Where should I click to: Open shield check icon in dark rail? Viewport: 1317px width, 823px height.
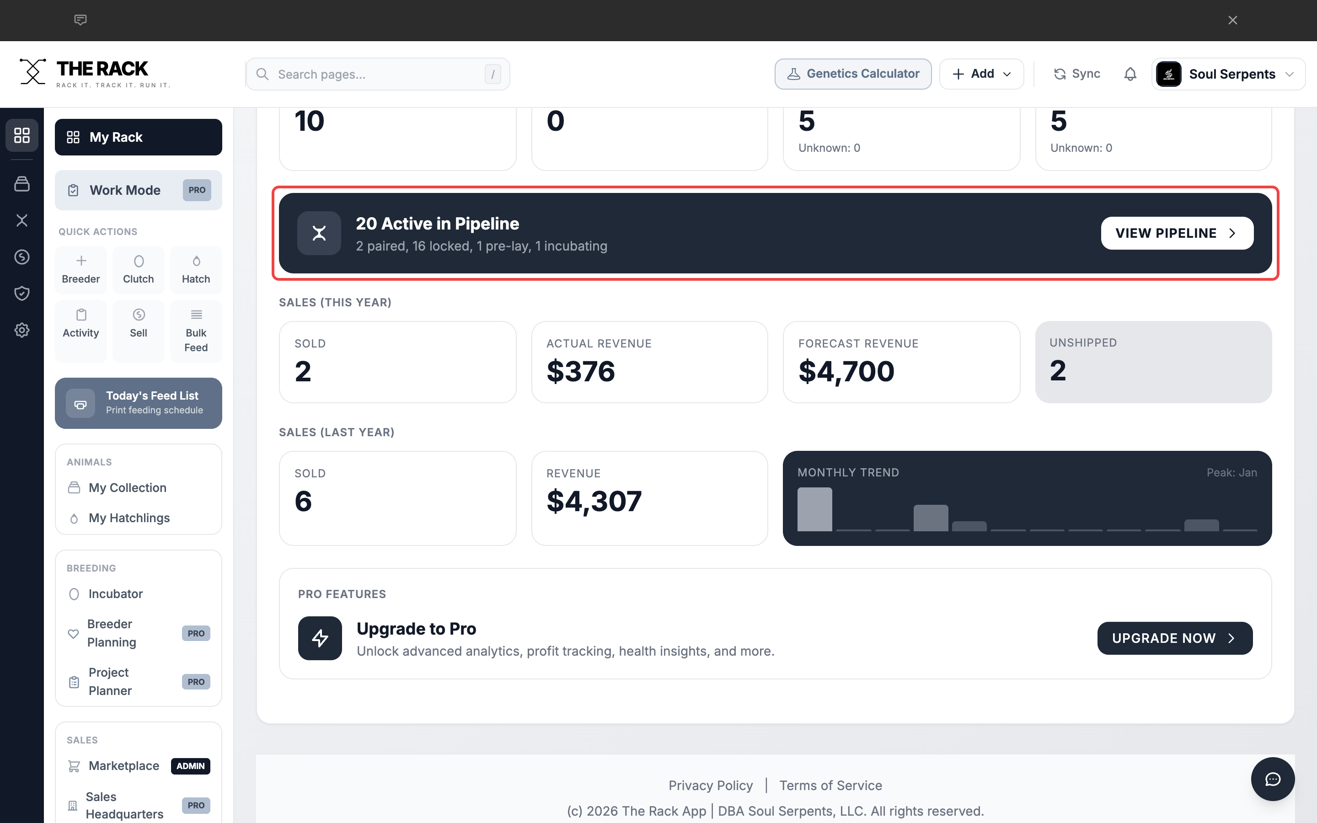(22, 294)
